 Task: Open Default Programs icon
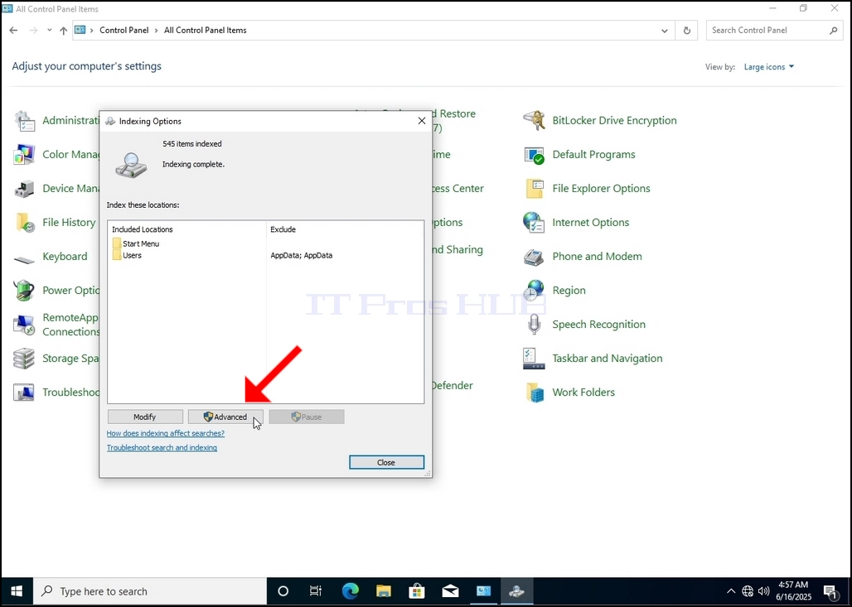(534, 155)
